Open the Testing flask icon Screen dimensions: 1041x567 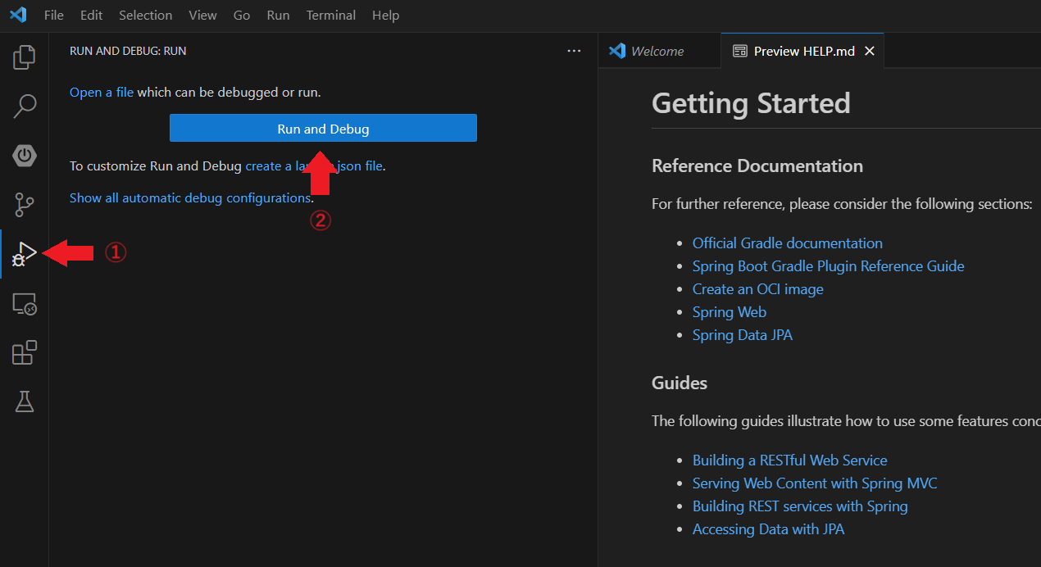click(x=25, y=401)
